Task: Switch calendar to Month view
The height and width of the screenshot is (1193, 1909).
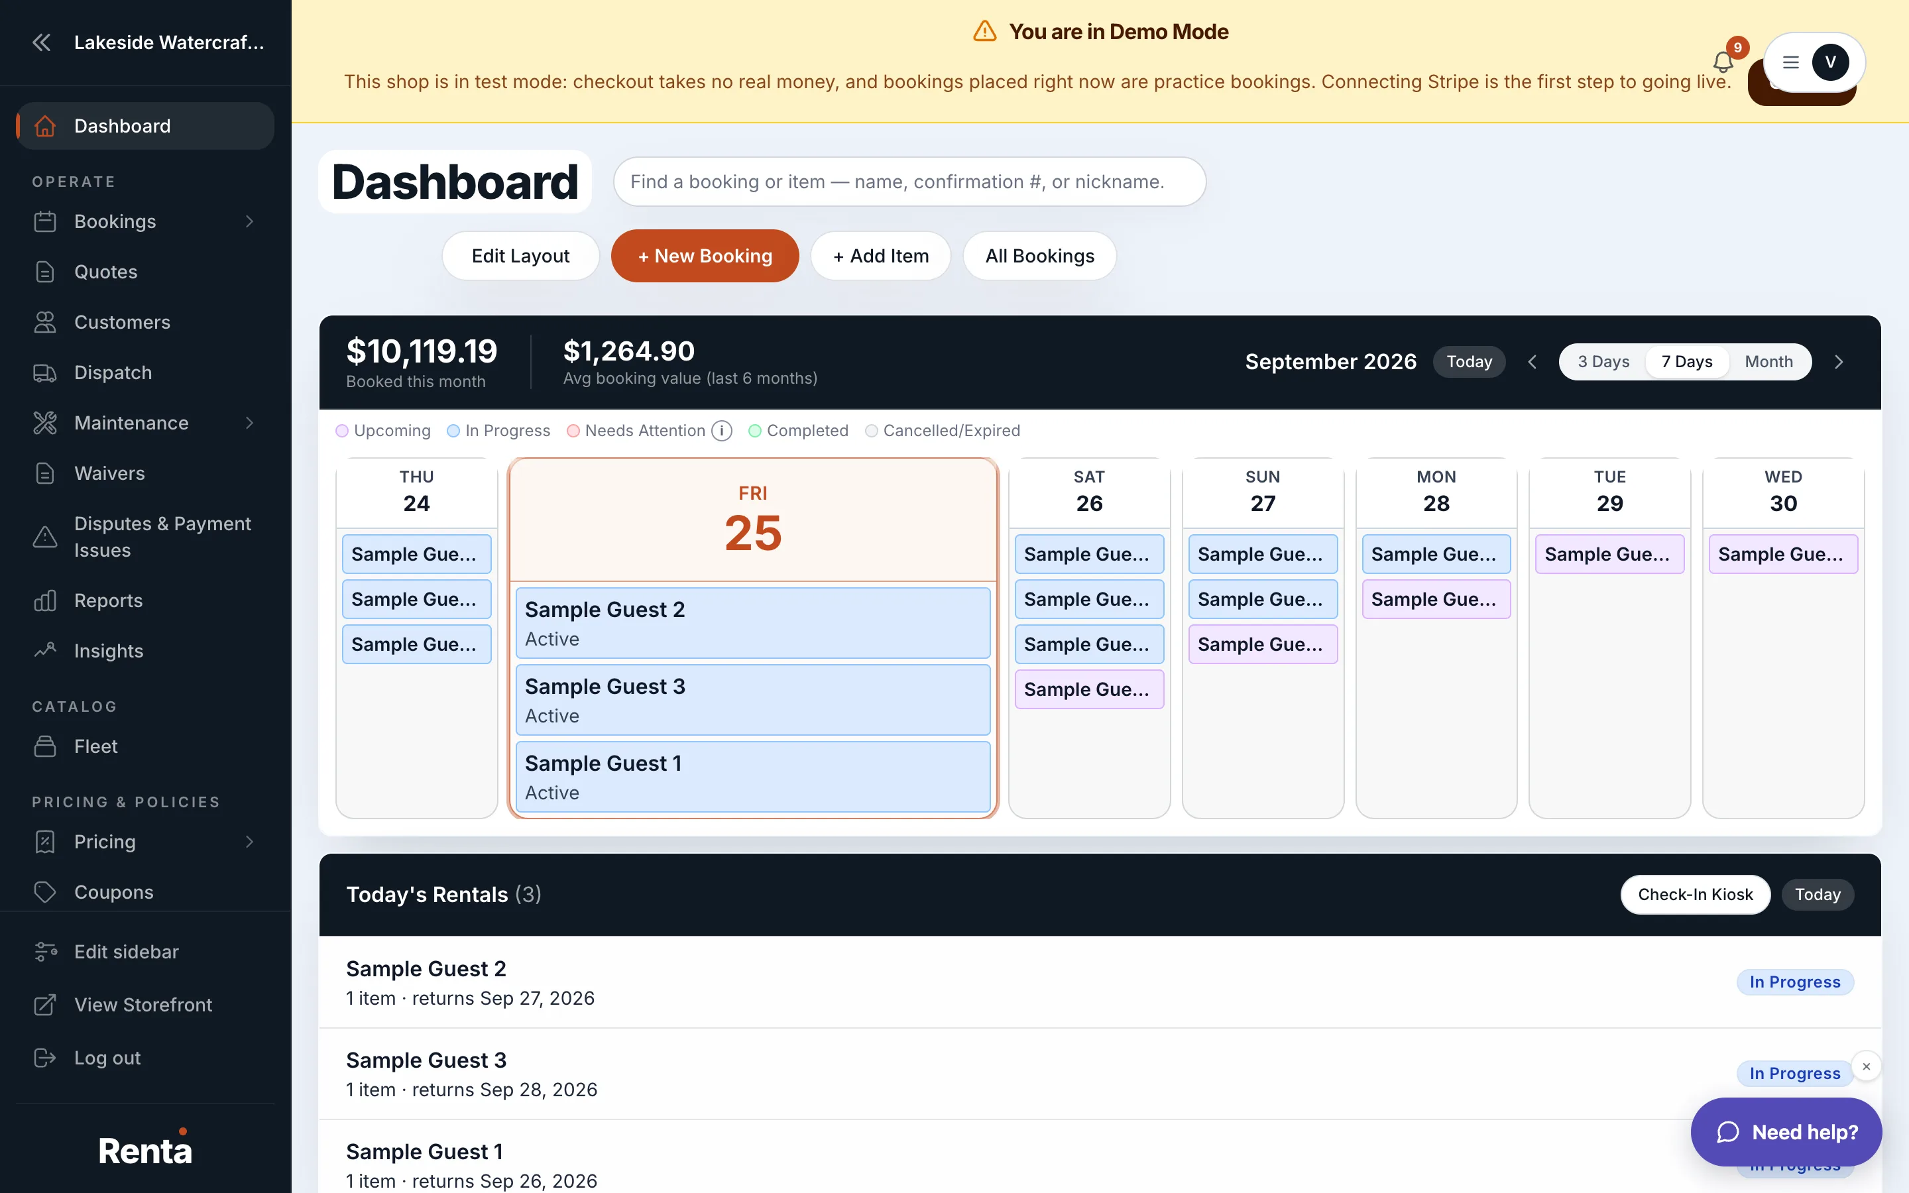Action: tap(1768, 362)
